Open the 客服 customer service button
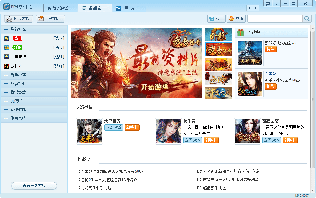This screenshot has width=316, height=198. (216, 19)
